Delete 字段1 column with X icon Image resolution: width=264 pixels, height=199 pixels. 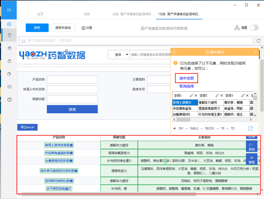pyautogui.click(x=196, y=95)
